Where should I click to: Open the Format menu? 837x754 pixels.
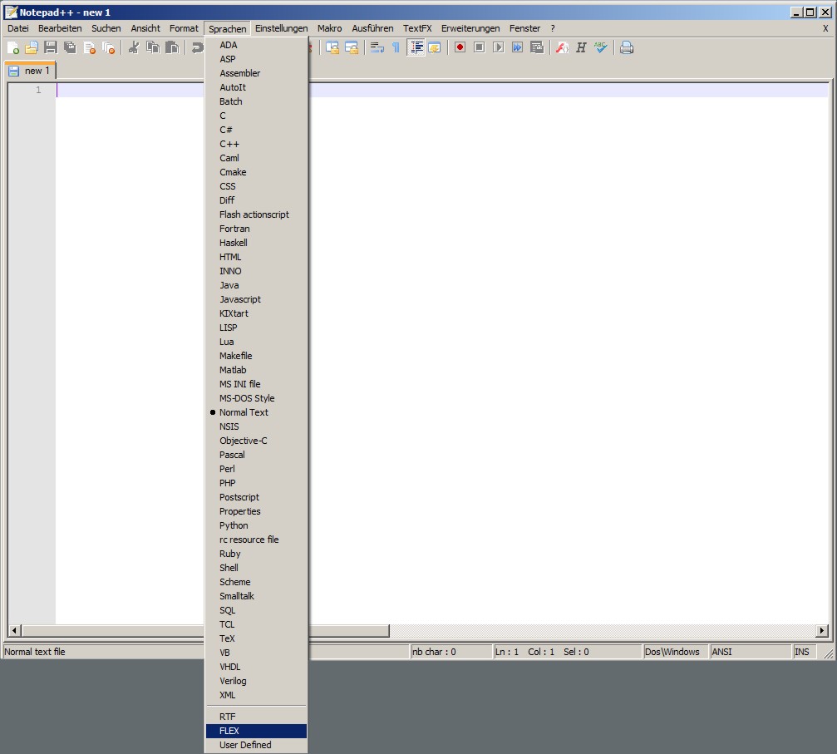pos(184,28)
